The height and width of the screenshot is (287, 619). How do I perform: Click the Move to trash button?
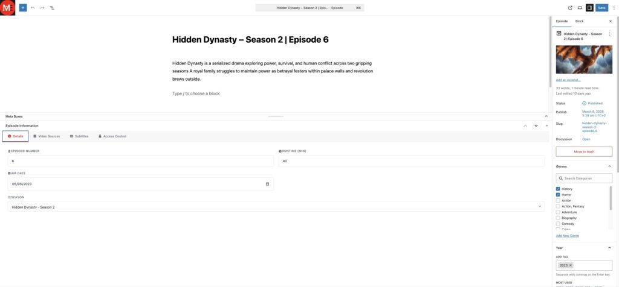click(x=584, y=152)
